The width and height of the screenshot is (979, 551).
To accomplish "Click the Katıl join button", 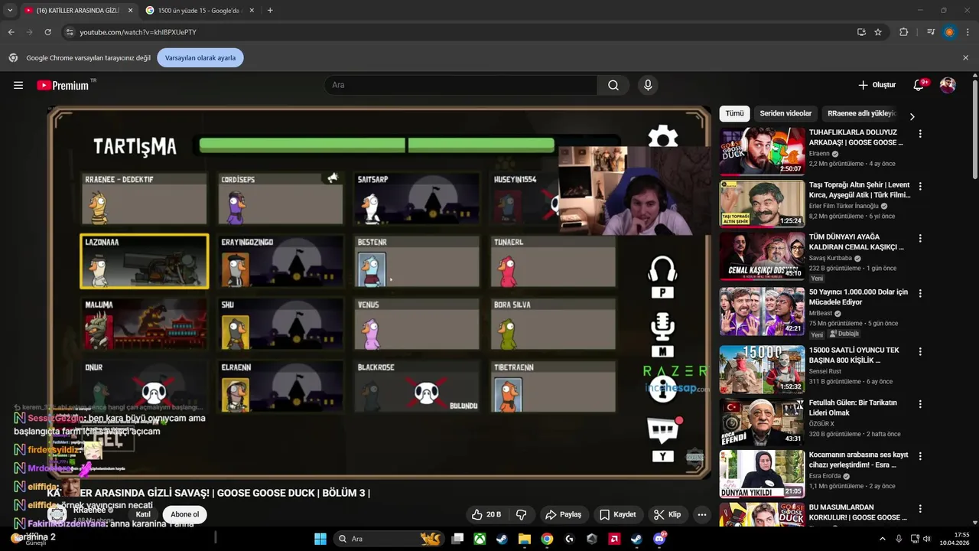I will click(x=143, y=514).
